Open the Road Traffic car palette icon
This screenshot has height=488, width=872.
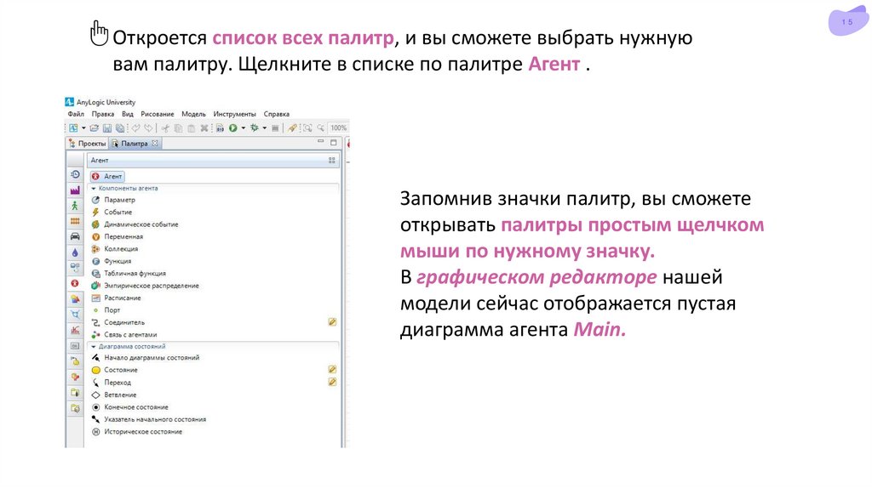pos(75,236)
